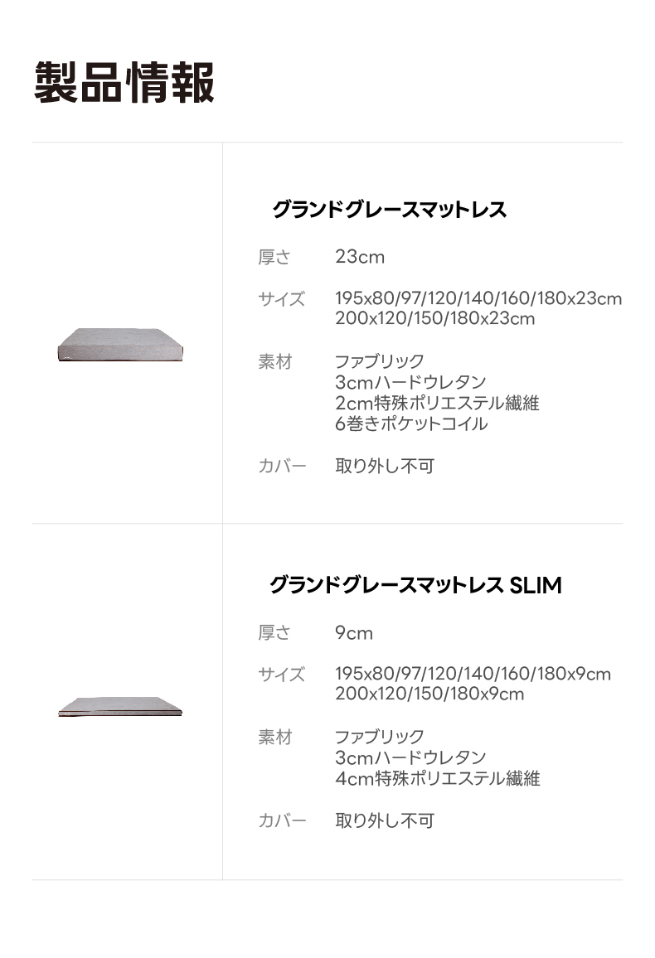The height and width of the screenshot is (958, 655).
Task: Click the 2cm特殊ポリエステル繊維 material line
Action: point(437,403)
